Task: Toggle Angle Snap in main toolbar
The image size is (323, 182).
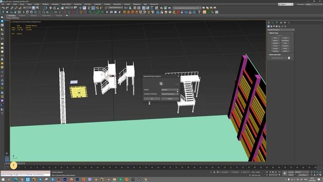Action: coord(93,8)
